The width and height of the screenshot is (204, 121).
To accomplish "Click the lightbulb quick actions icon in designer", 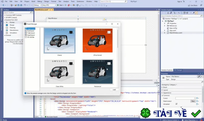I will 105,20.
